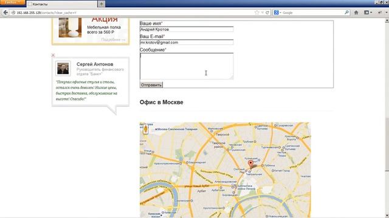
Task: Go back with the browser back arrow
Action: [5, 12]
